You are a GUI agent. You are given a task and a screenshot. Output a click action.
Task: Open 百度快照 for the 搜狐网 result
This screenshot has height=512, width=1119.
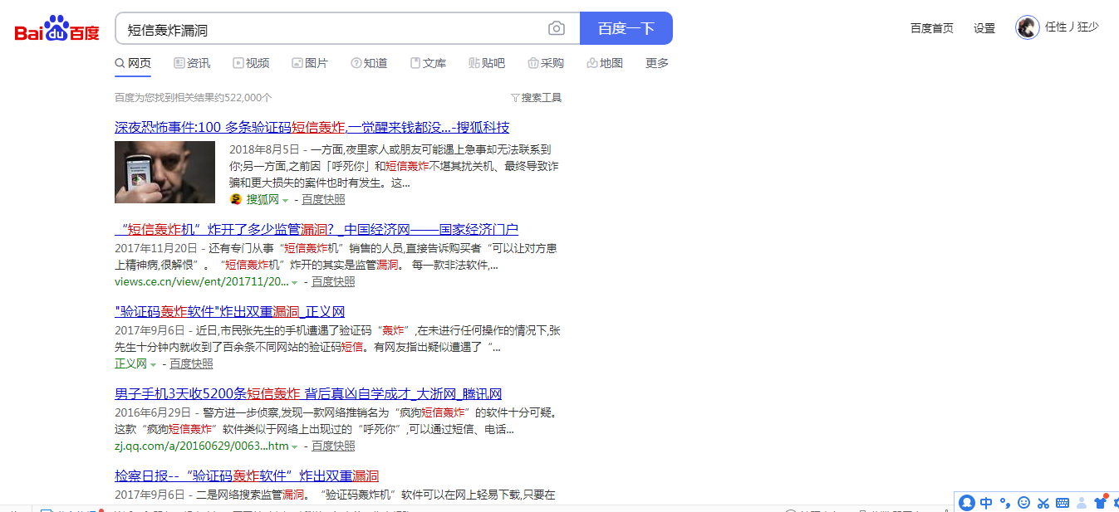[x=323, y=200]
